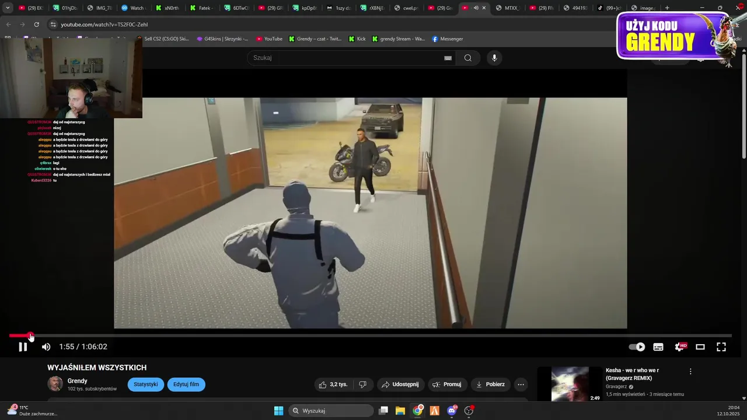The height and width of the screenshot is (420, 747).
Task: Switch to the MTXX_ tab
Action: pyautogui.click(x=507, y=8)
